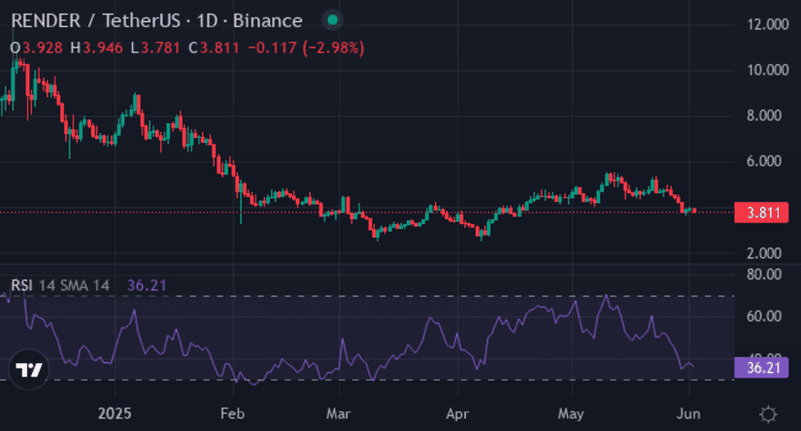Click the Jun time axis label
801x431 pixels.
click(x=688, y=414)
